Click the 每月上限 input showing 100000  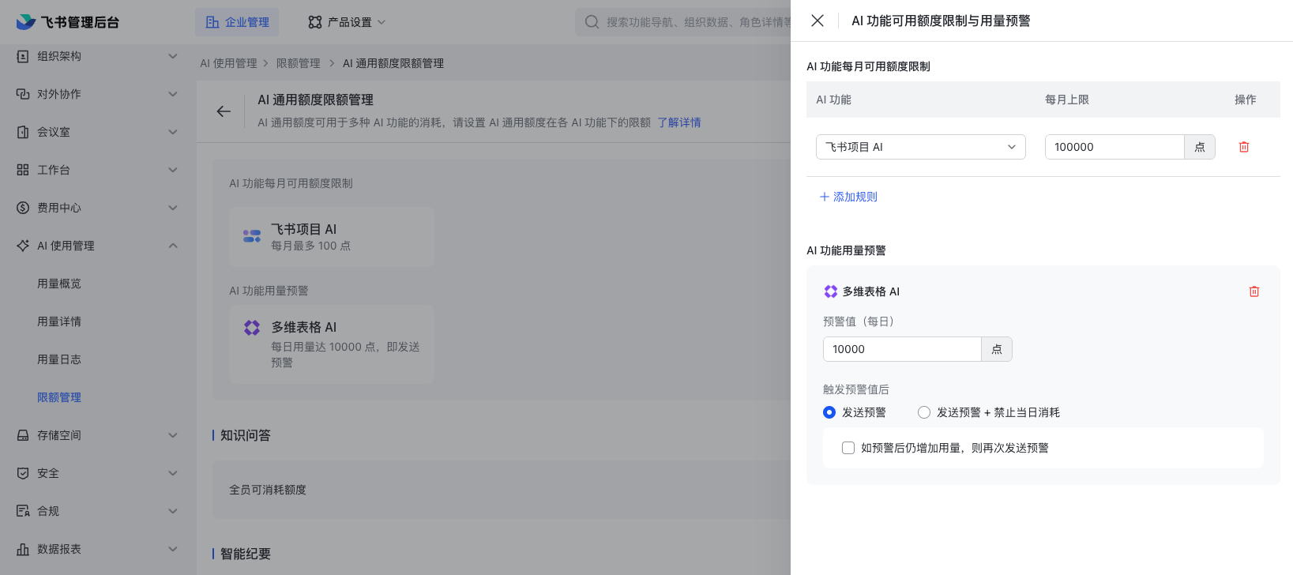1114,147
